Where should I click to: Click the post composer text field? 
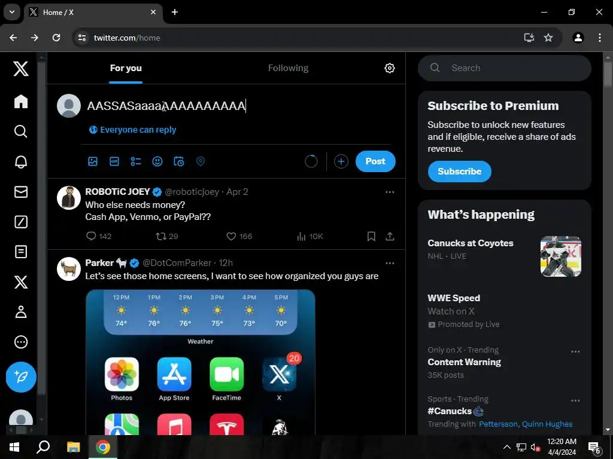point(238,106)
